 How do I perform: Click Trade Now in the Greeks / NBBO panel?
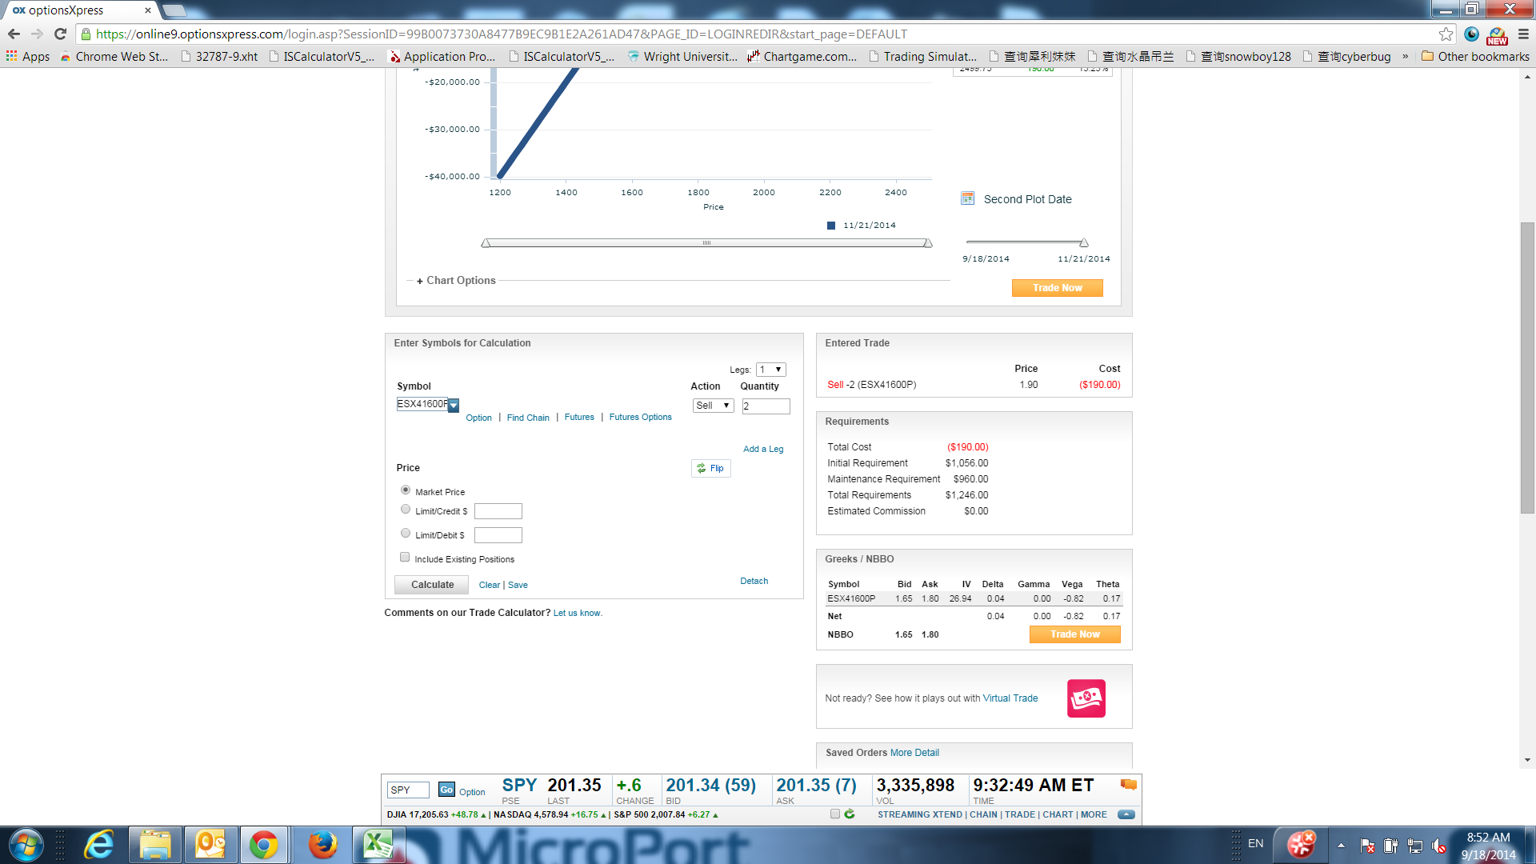(x=1074, y=634)
